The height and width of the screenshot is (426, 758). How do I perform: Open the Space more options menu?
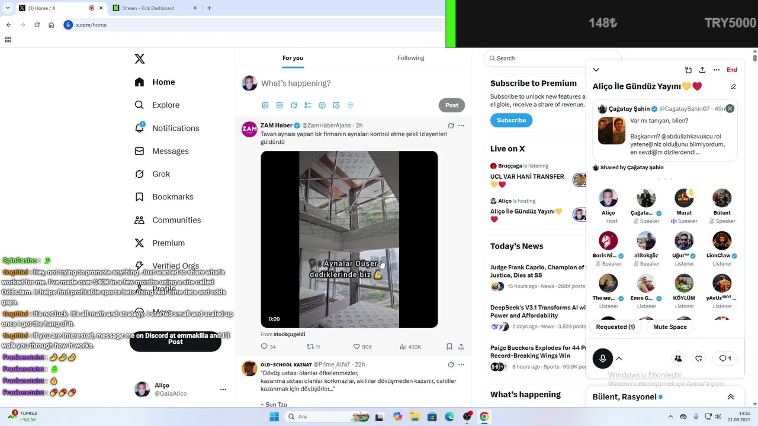point(717,70)
